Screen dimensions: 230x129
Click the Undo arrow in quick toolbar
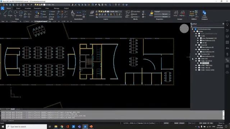pyautogui.click(x=28, y=5)
